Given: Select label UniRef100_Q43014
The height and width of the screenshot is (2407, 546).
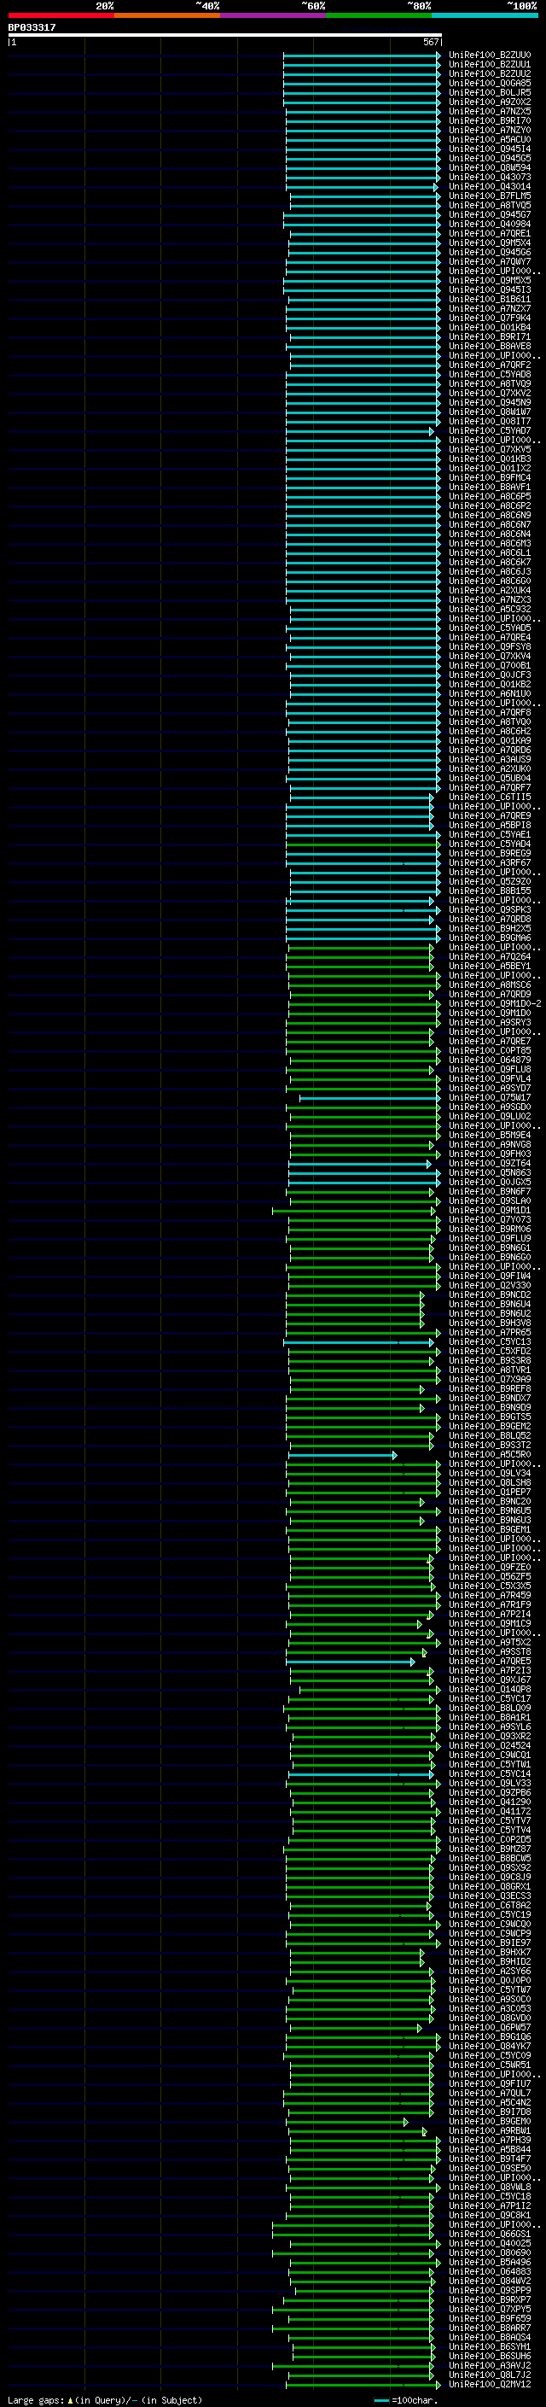Looking at the screenshot, I should coord(489,187).
